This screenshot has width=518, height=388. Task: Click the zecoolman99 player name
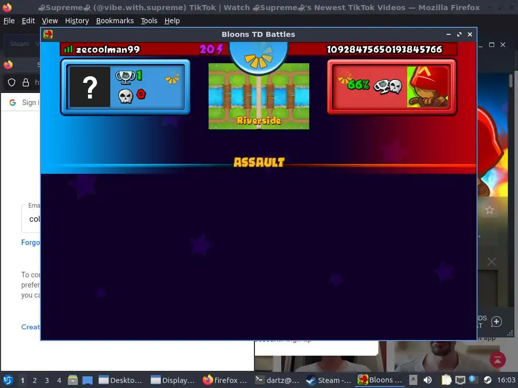click(x=108, y=50)
